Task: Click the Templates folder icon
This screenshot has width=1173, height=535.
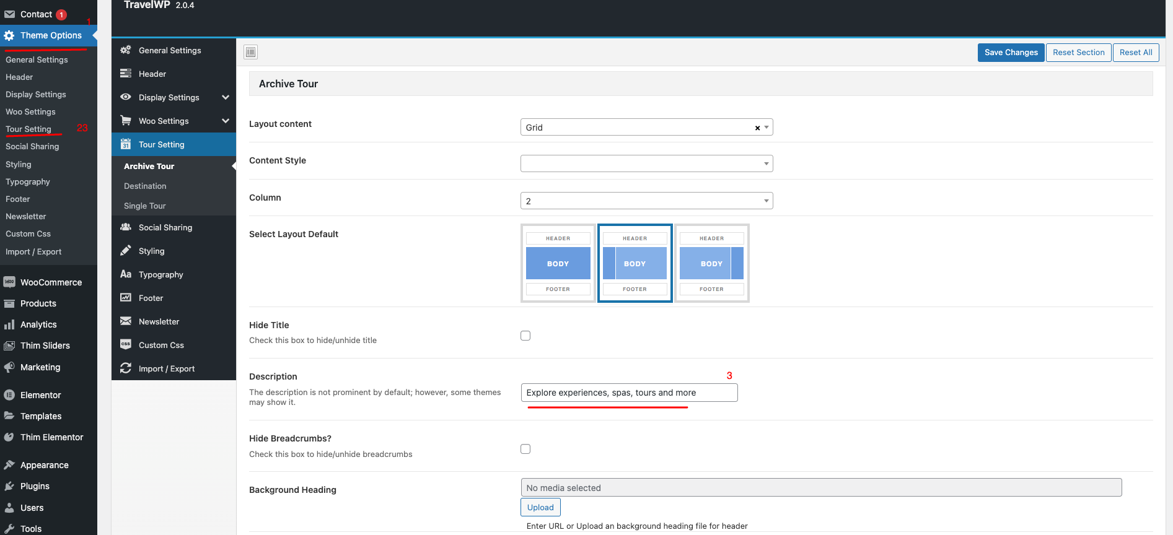Action: [9, 416]
